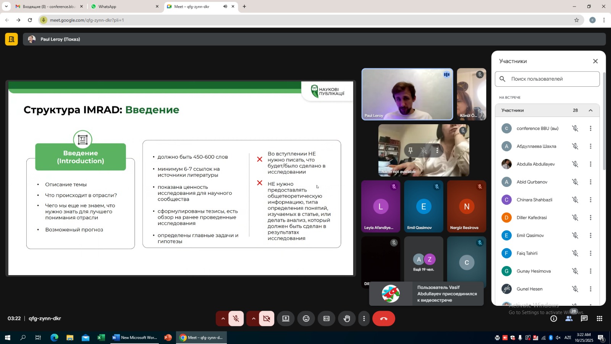The height and width of the screenshot is (344, 611).
Task: Click the raise hand icon
Action: (347, 318)
